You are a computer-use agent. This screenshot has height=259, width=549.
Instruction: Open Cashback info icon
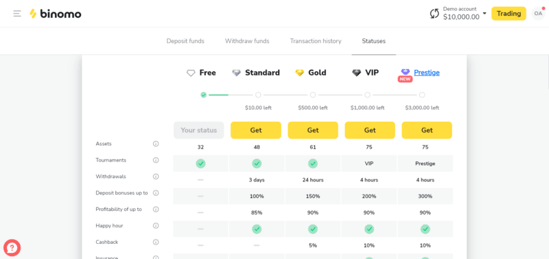(156, 243)
